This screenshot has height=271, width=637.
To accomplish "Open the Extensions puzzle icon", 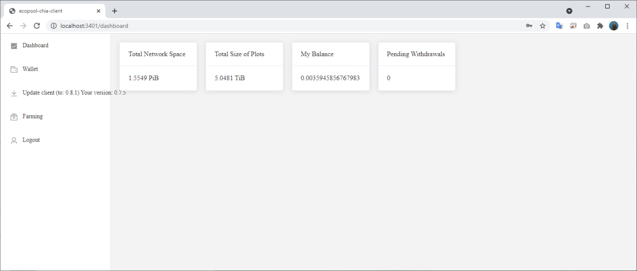I will (600, 26).
